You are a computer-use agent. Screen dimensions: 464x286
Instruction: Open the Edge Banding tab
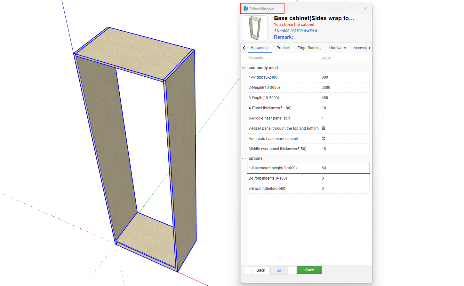pyautogui.click(x=309, y=48)
